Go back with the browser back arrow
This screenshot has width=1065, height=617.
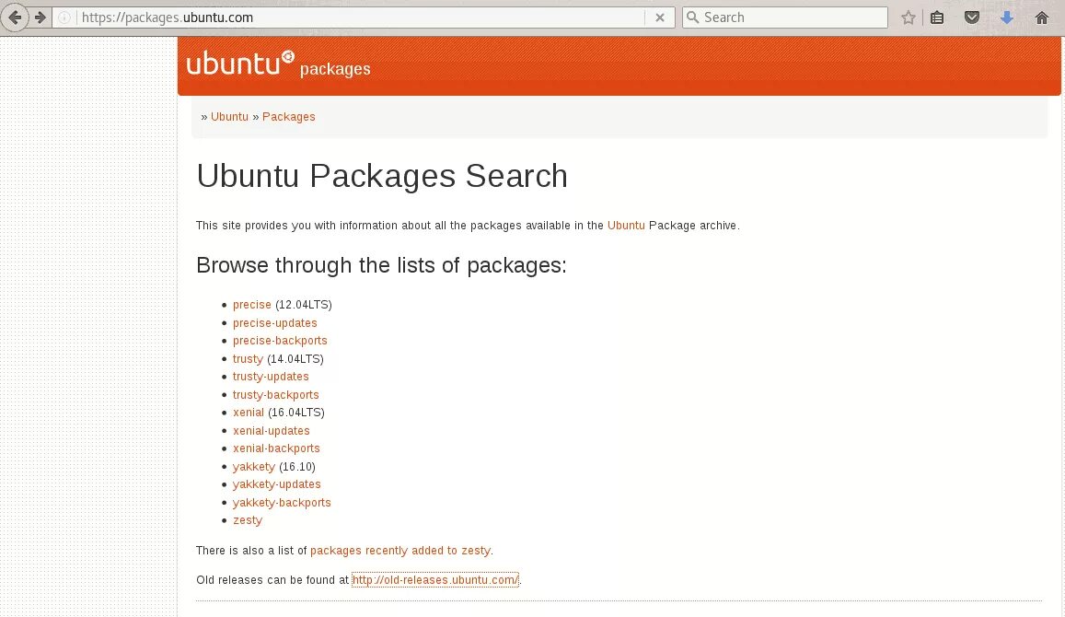point(15,17)
